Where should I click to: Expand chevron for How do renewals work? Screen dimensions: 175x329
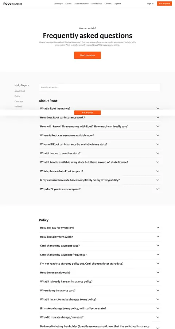158,272
